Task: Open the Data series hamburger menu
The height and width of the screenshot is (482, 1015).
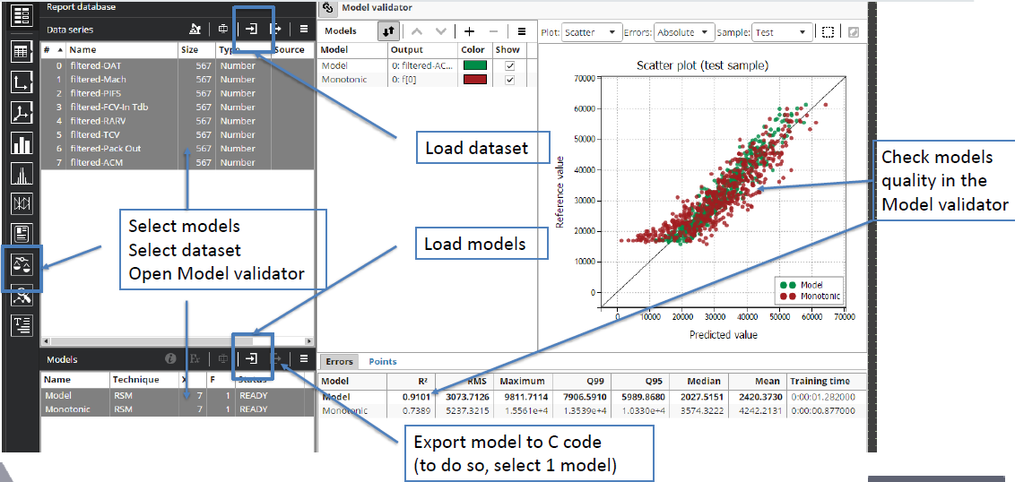Action: [x=304, y=29]
